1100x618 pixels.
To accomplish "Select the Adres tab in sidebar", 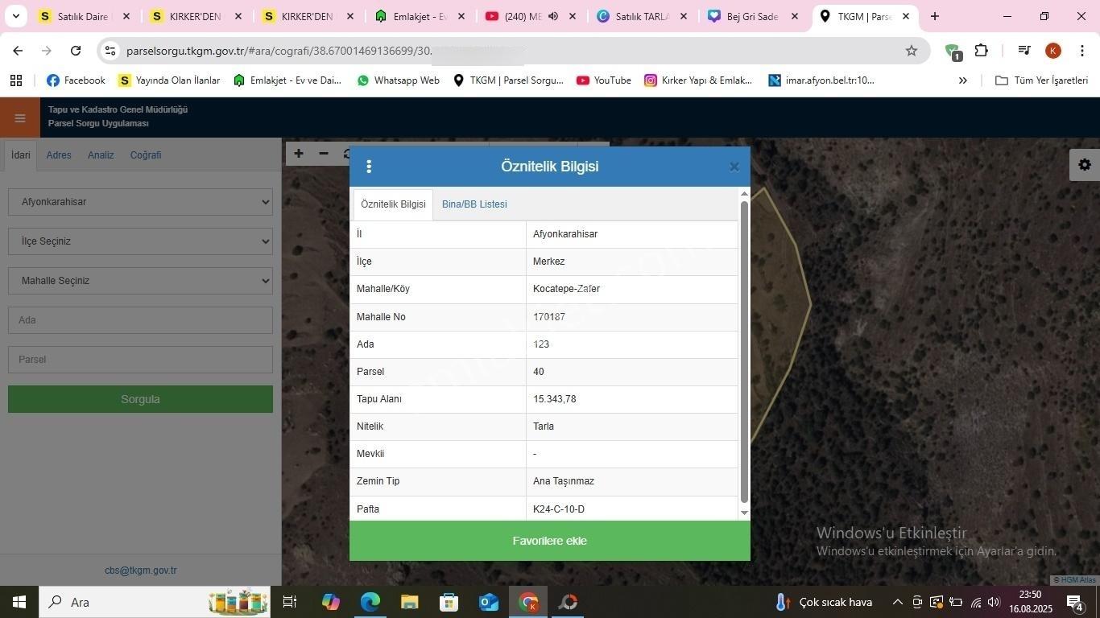I will (x=59, y=155).
